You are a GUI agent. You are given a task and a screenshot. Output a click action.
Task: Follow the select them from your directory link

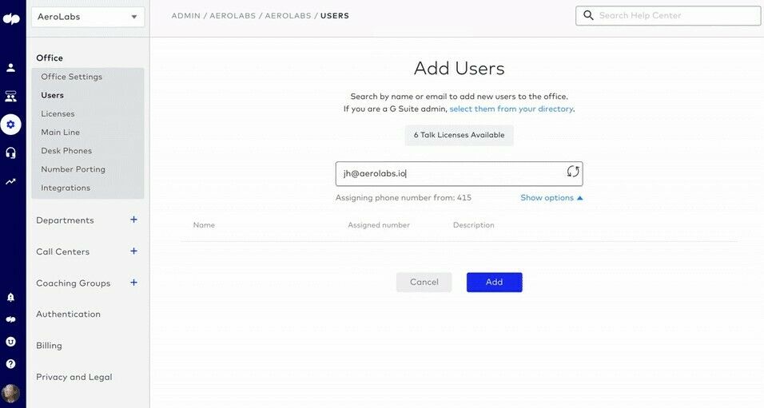[511, 109]
